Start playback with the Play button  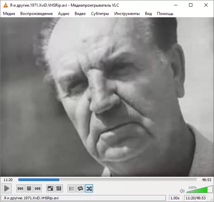[7, 188]
